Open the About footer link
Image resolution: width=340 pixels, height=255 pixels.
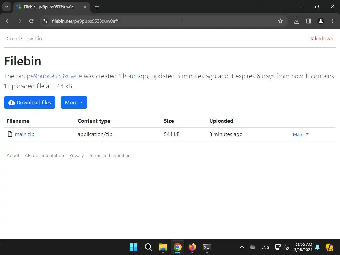tap(13, 155)
